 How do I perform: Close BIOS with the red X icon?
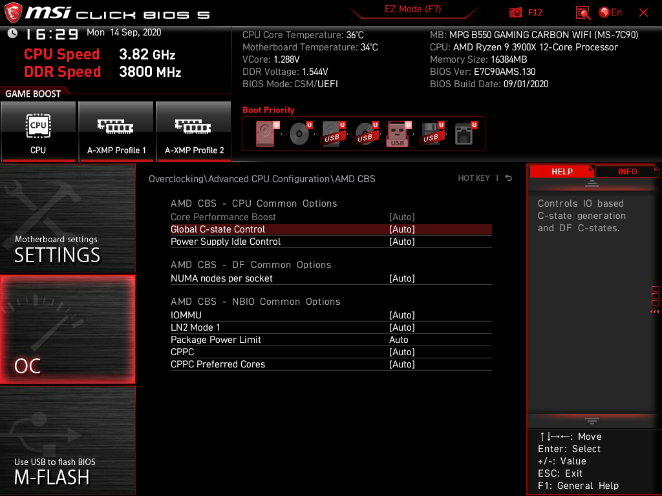click(x=643, y=13)
